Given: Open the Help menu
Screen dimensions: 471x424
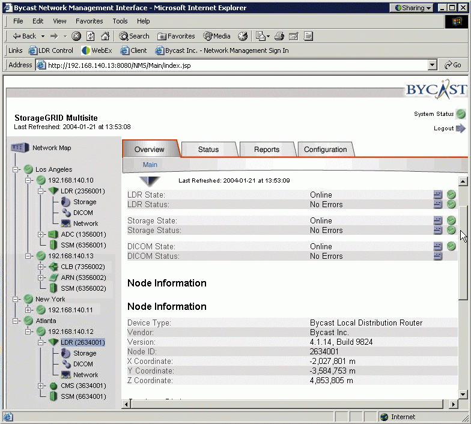Looking at the screenshot, I should pos(143,21).
